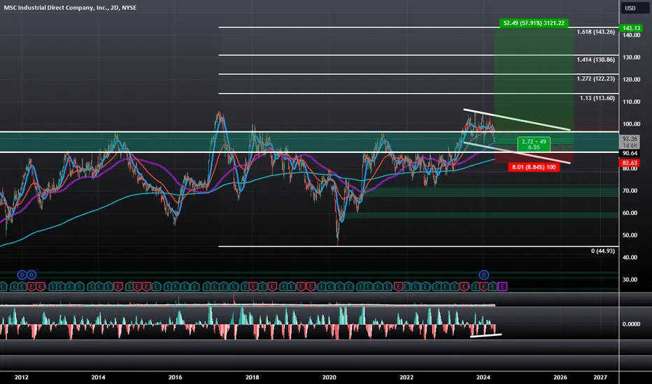This screenshot has height=384, width=652.
Task: Click the first dividend marker near 2012
Action: [22, 275]
